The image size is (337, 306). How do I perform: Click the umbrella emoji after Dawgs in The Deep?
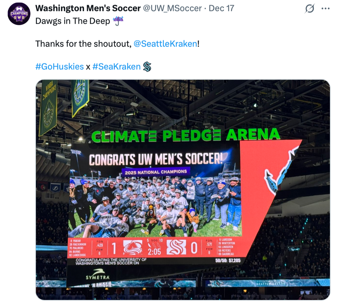[x=118, y=21]
